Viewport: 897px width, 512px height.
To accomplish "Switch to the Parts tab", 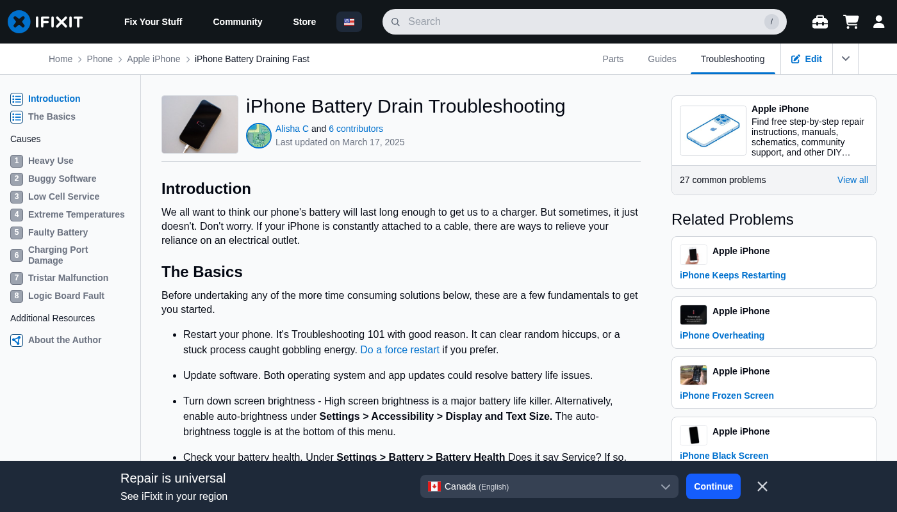I will pos(613,59).
